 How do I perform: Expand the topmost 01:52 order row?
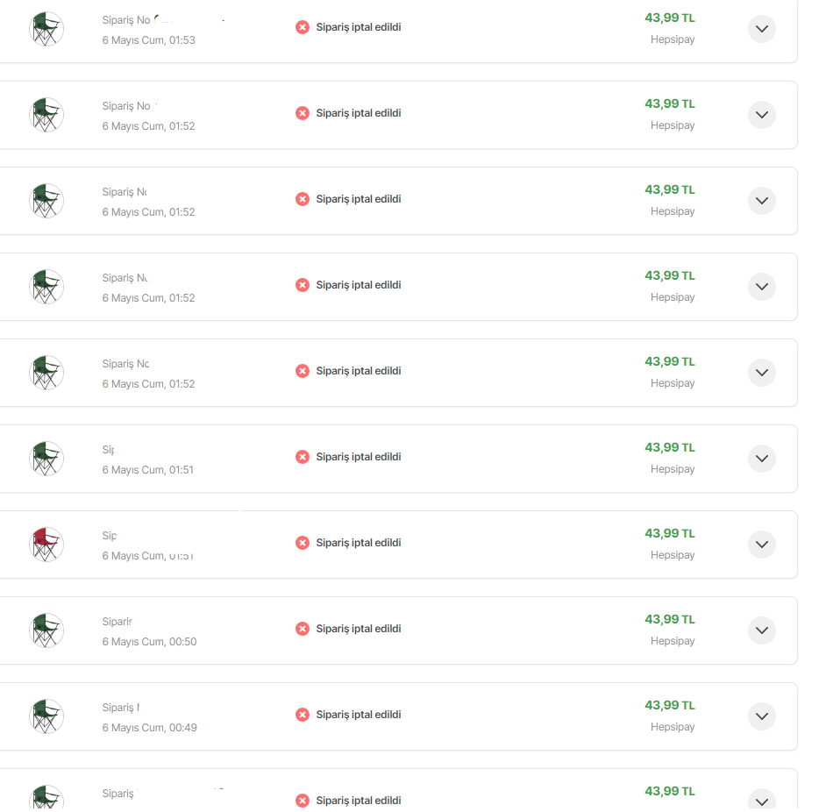point(761,115)
